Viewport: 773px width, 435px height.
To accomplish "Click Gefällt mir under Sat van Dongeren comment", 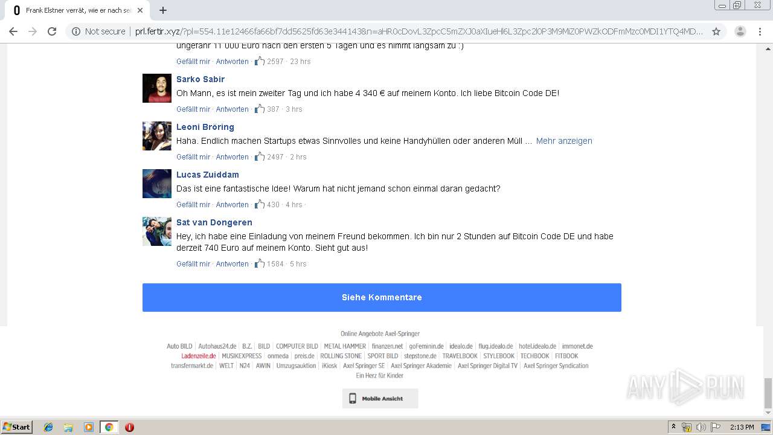I will click(193, 264).
